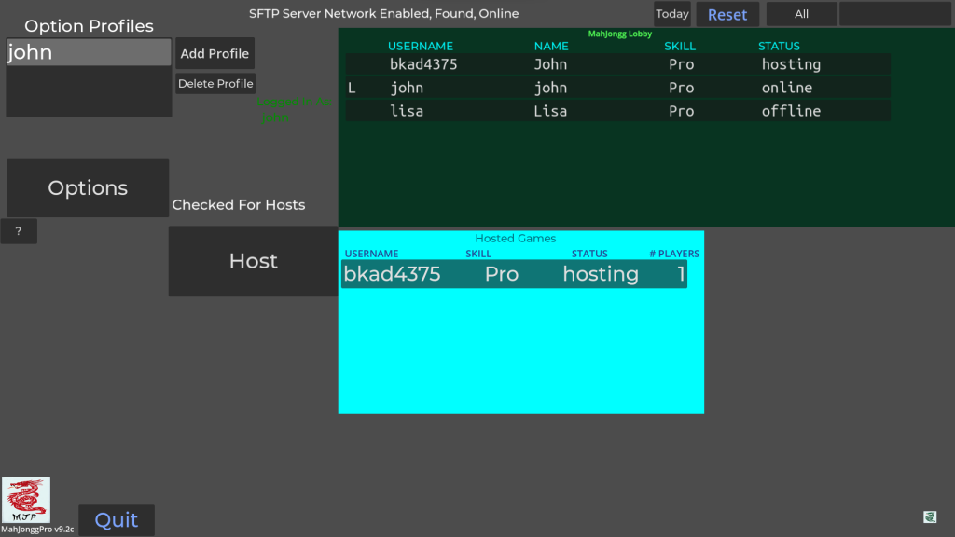Click the # PLAYERS header in Hosted Games
Image resolution: width=955 pixels, height=537 pixels.
(x=673, y=254)
